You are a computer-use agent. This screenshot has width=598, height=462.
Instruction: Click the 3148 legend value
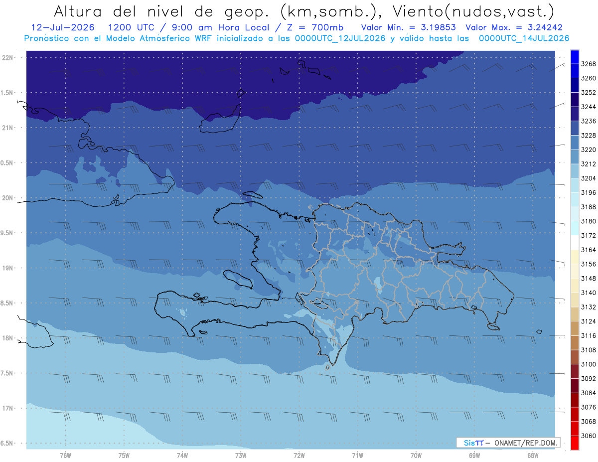click(x=589, y=278)
